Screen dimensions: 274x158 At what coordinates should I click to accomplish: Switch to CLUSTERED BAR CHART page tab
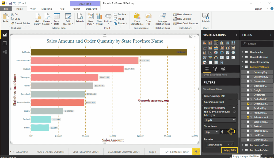tap(86, 152)
